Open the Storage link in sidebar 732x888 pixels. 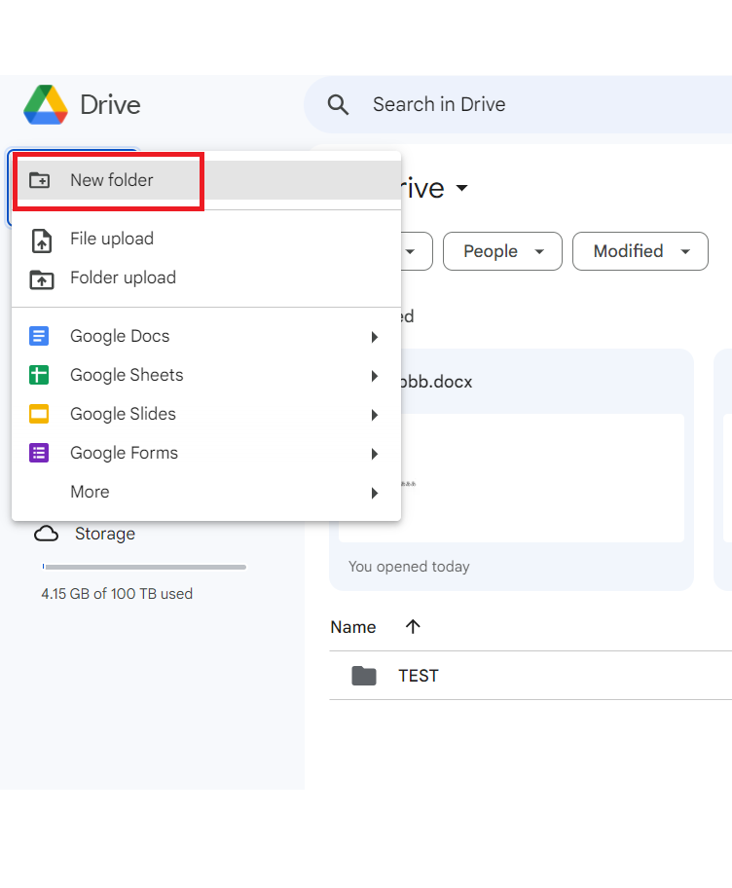pyautogui.click(x=105, y=534)
